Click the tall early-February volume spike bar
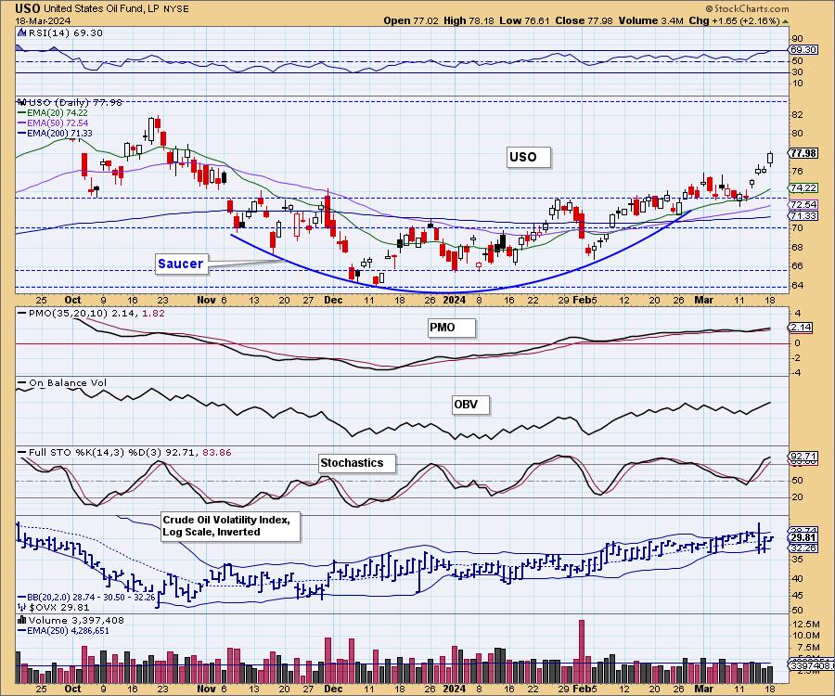The width and height of the screenshot is (835, 696). [x=582, y=651]
